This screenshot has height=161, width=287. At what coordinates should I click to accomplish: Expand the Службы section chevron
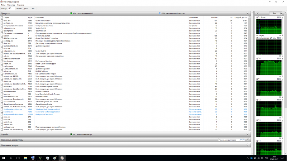(248, 135)
